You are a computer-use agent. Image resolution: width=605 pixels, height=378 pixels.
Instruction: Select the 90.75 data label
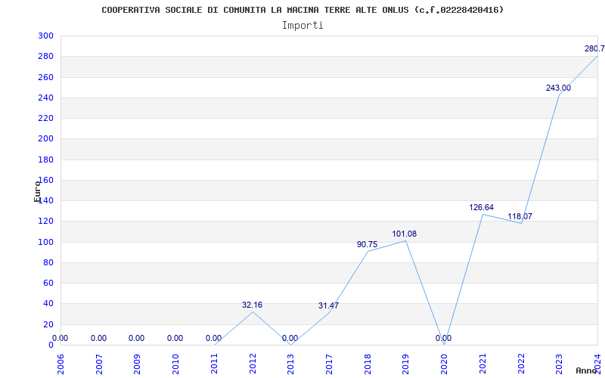click(x=368, y=244)
